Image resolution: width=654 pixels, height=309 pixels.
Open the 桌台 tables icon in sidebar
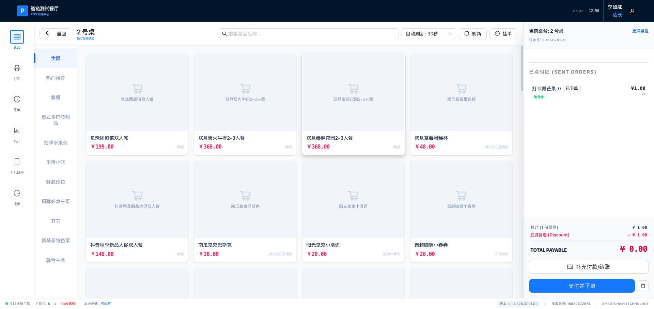pos(17,37)
